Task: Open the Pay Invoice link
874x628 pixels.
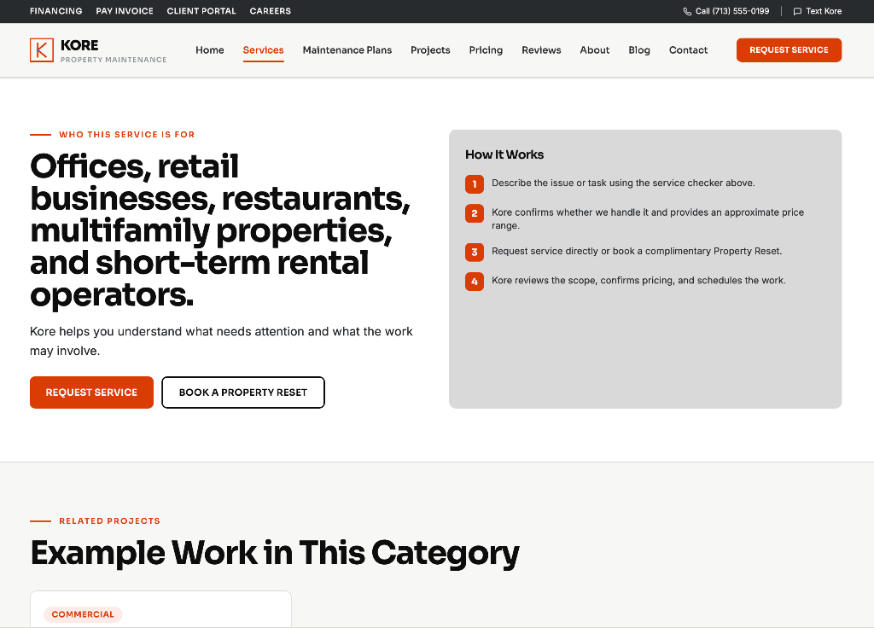Action: pyautogui.click(x=125, y=11)
